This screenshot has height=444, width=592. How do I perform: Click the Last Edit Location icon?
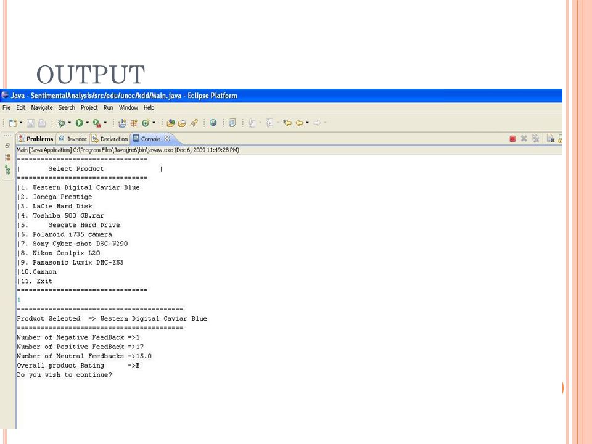pos(287,123)
